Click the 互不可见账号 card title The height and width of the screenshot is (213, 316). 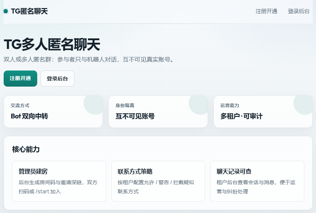tap(135, 116)
